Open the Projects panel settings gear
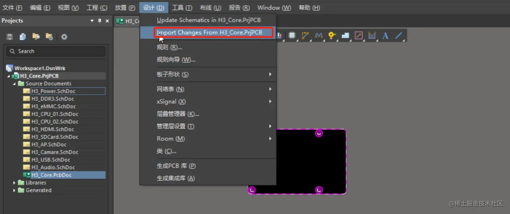 click(x=64, y=37)
